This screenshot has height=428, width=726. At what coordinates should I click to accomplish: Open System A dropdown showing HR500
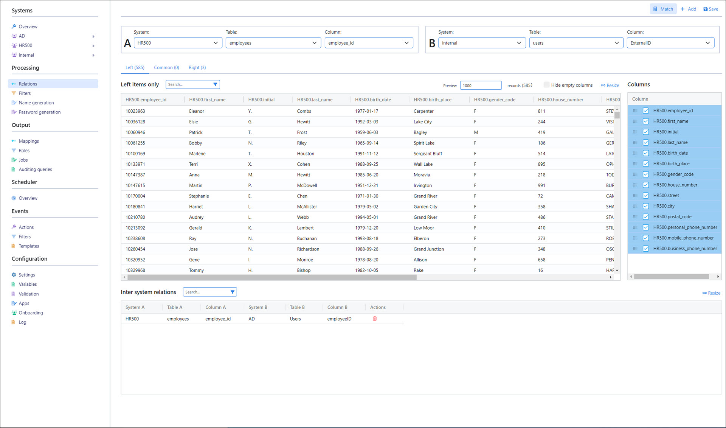point(177,43)
